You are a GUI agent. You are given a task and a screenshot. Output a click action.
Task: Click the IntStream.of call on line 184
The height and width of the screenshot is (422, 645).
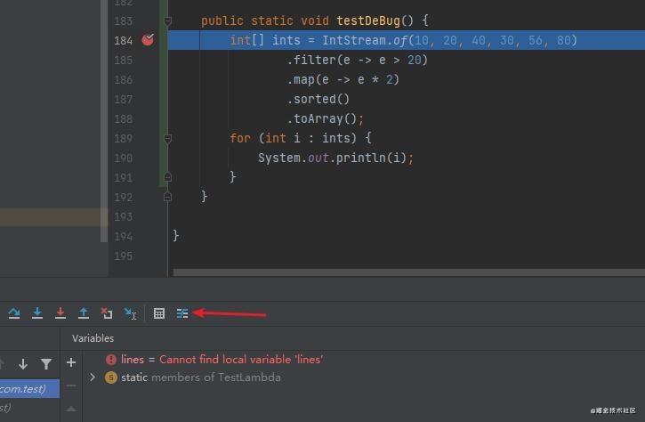pos(449,40)
